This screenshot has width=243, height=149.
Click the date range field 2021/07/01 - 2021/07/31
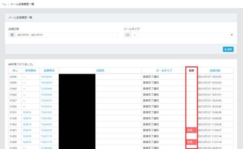pos(67,35)
